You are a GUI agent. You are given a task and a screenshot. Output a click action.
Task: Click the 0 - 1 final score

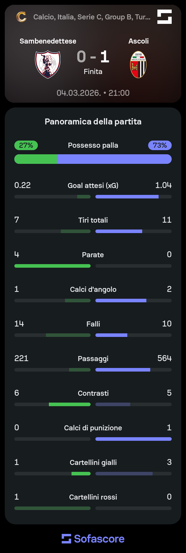[93, 57]
